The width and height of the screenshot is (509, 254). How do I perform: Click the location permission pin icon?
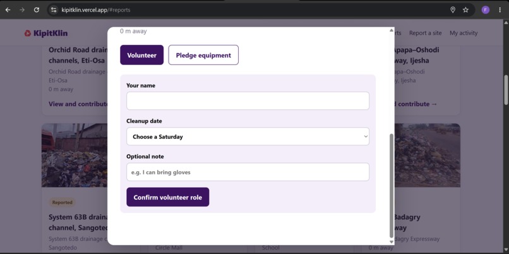[453, 9]
